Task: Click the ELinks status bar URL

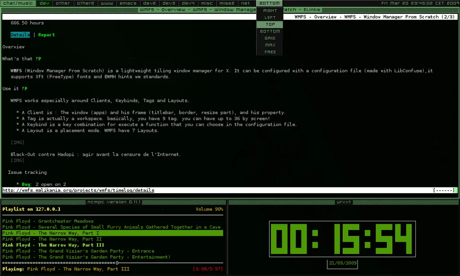Action: tap(78, 190)
